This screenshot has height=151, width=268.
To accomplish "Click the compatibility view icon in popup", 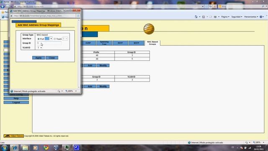I will click(x=78, y=16).
